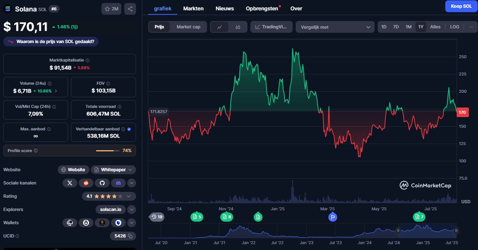Image resolution: width=478 pixels, height=250 pixels.
Task: Expand Volume (24u) details arrow
Action: (x=56, y=91)
